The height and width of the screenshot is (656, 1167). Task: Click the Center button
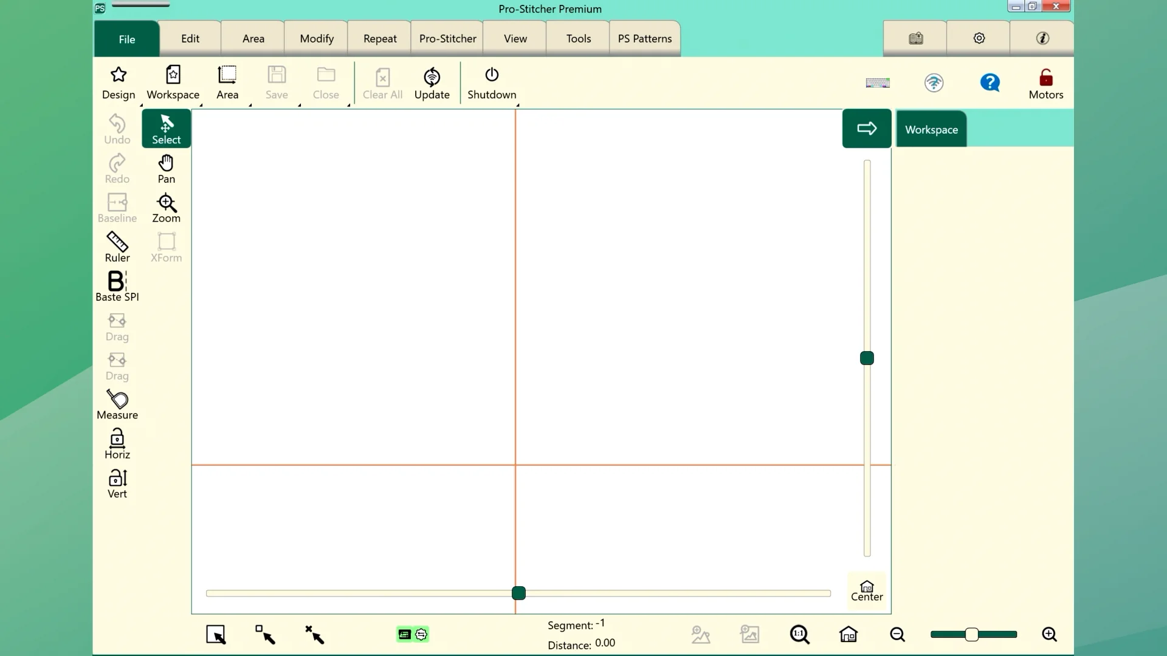(866, 590)
